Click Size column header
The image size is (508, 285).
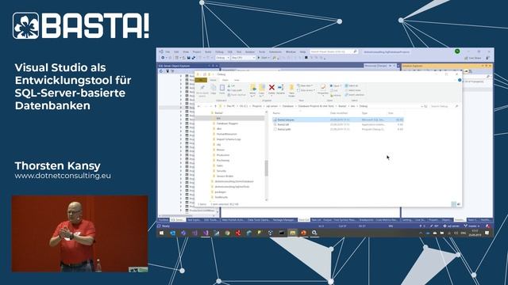tap(391, 113)
